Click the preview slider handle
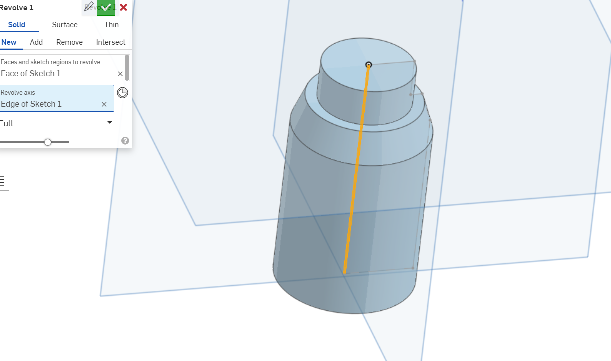This screenshot has height=361, width=611. pos(48,142)
